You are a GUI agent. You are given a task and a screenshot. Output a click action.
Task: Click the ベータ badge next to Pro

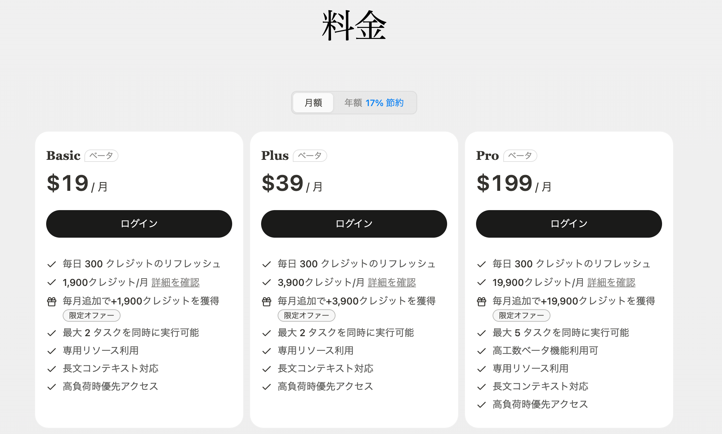(x=520, y=156)
